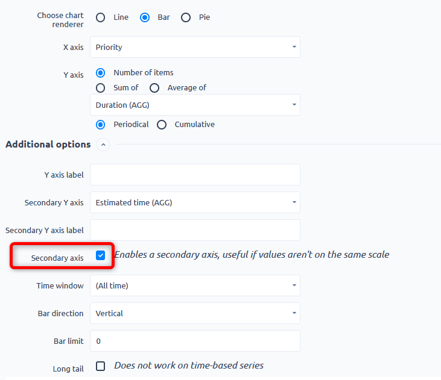Select the Average of option
The width and height of the screenshot is (441, 380).
pyautogui.click(x=154, y=88)
